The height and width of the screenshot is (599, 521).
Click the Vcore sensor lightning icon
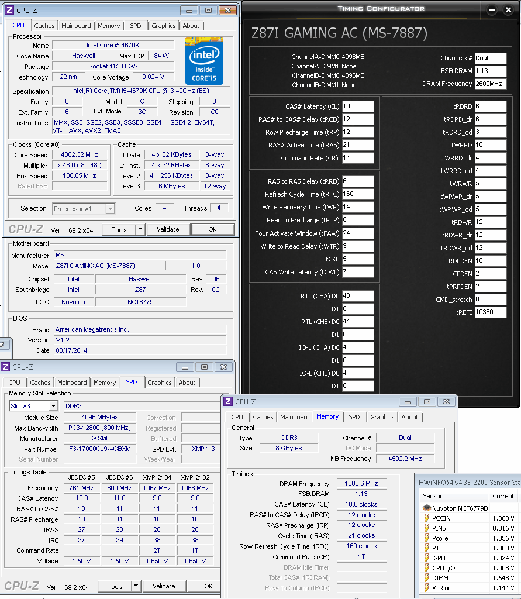pos(427,538)
